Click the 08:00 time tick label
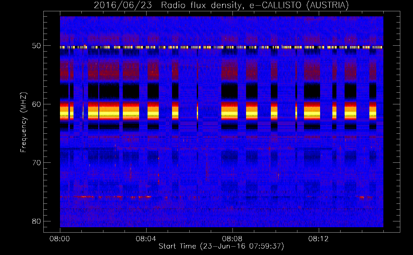The width and height of the screenshot is (413, 255). click(60, 239)
